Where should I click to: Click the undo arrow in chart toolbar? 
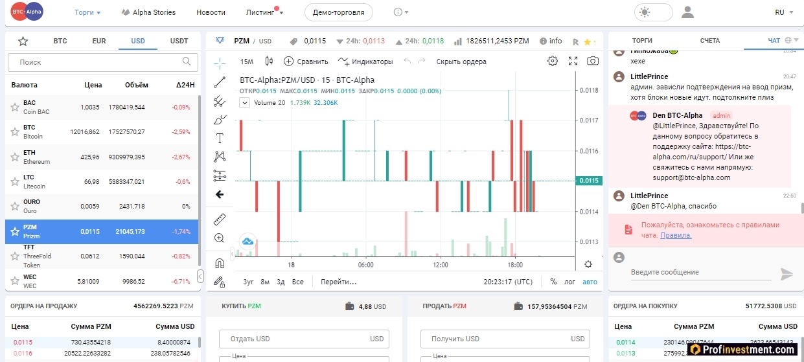tap(408, 62)
